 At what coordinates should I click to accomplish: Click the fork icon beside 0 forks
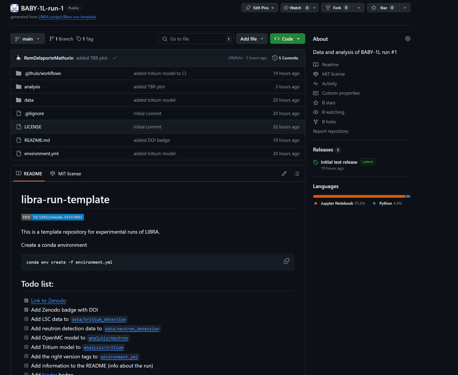point(316,122)
